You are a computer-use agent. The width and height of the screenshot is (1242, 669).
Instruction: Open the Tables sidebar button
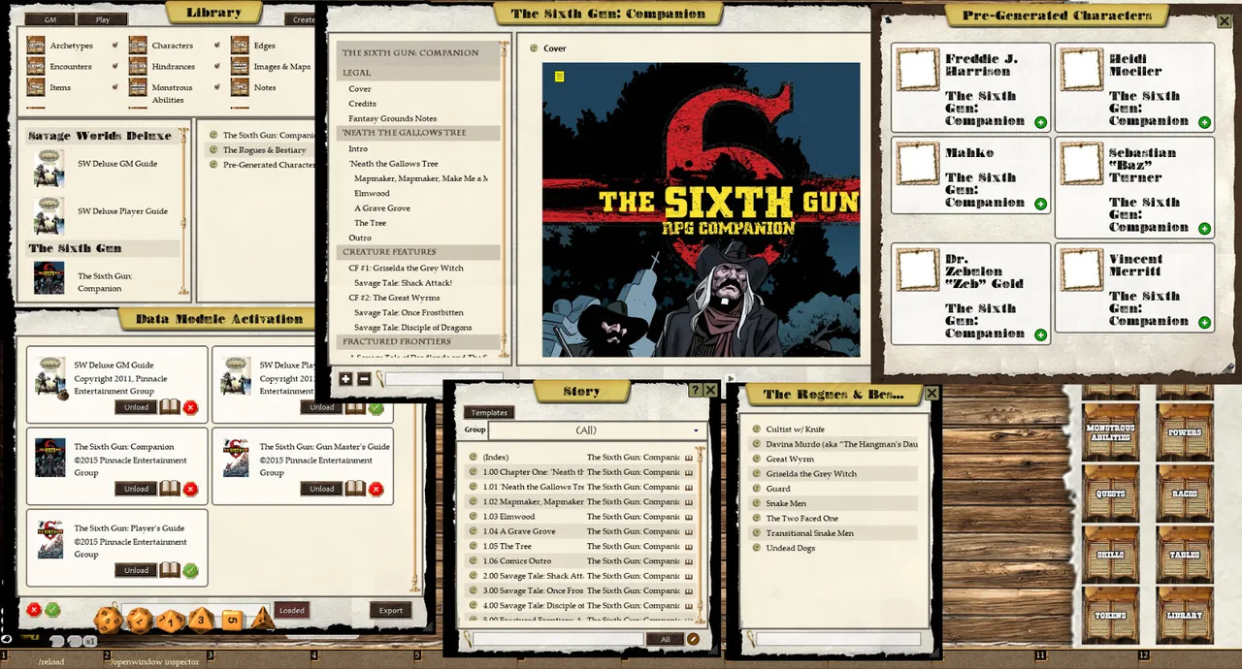point(1185,554)
